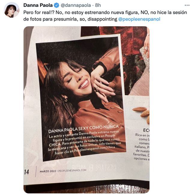Click page number 14 in the photo
Image resolution: width=192 pixels, height=195 pixels.
pyautogui.click(x=26, y=172)
